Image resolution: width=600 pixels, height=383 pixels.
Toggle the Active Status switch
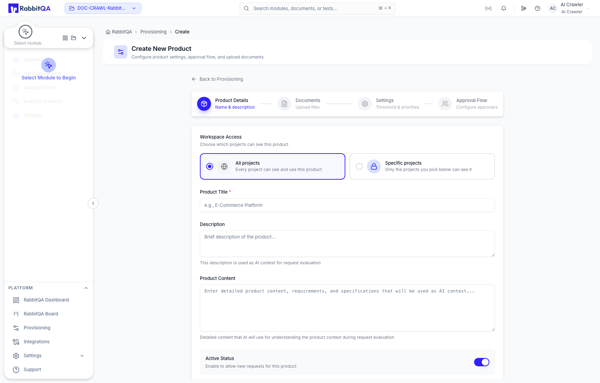tap(482, 362)
